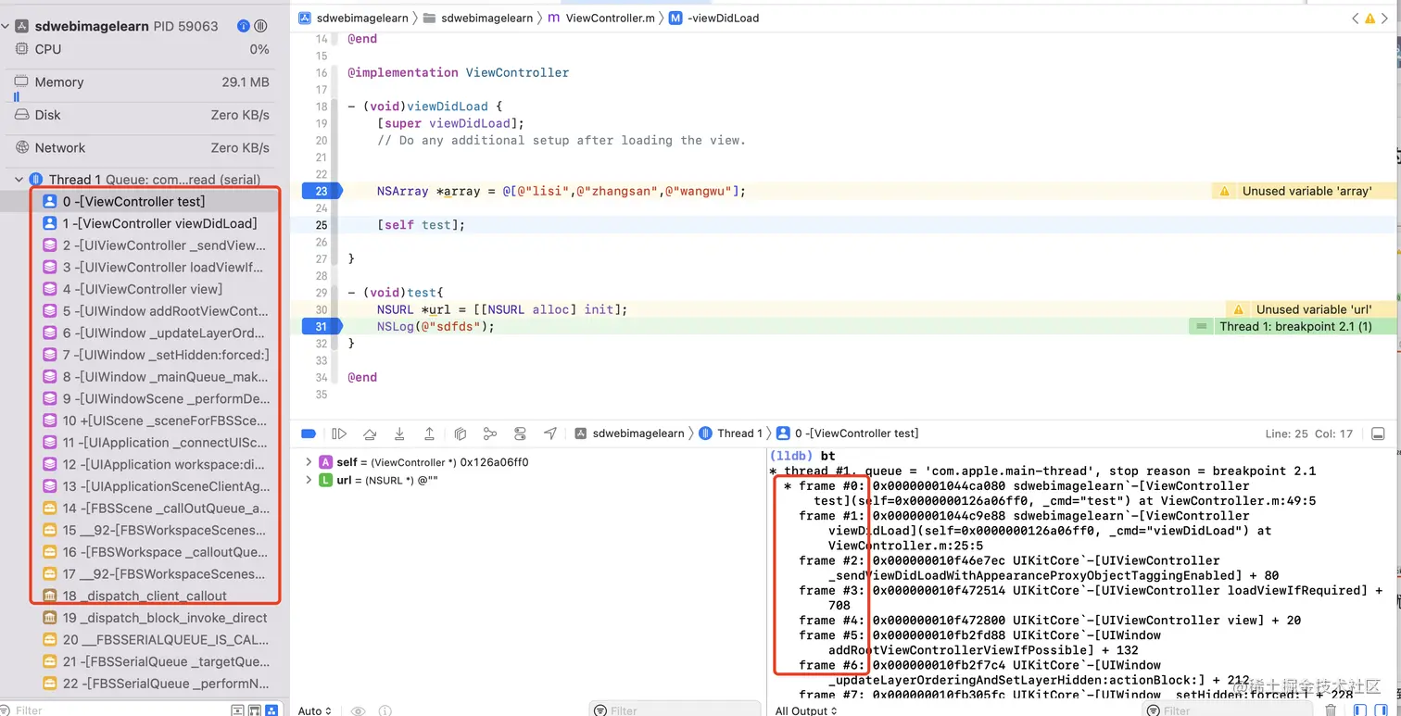Open sdwebimagelearn project in the jump bar

tap(353, 18)
